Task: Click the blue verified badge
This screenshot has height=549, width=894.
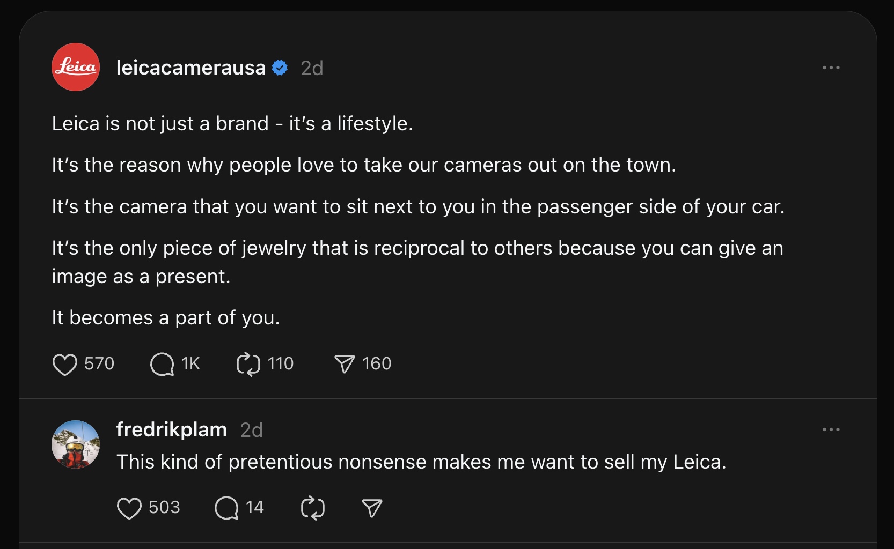Action: pyautogui.click(x=280, y=68)
